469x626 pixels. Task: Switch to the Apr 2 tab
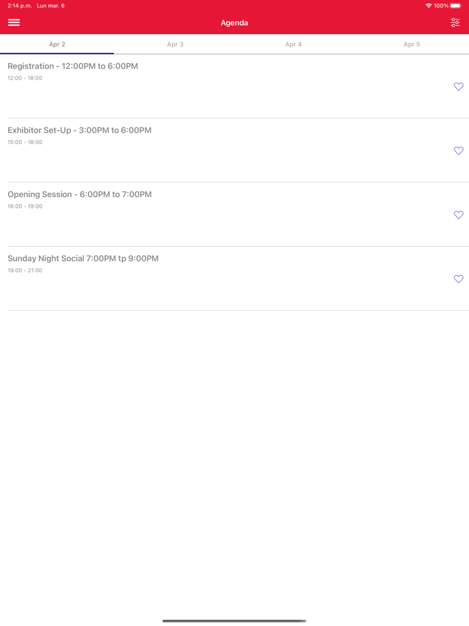tap(57, 44)
